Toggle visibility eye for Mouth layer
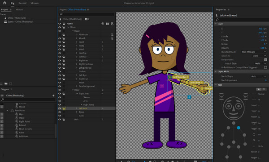Image resolution: width=269 pixels, height=162 pixels. pyautogui.click(x=60, y=38)
